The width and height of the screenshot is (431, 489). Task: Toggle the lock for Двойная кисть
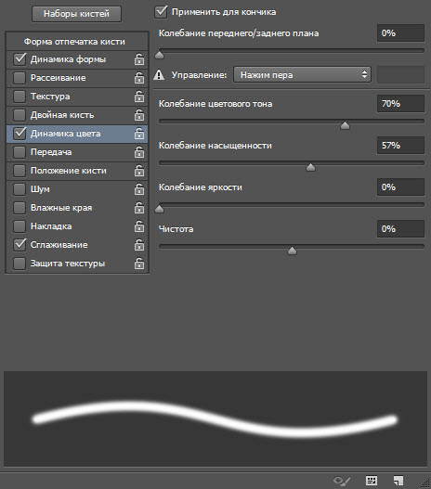(x=139, y=115)
